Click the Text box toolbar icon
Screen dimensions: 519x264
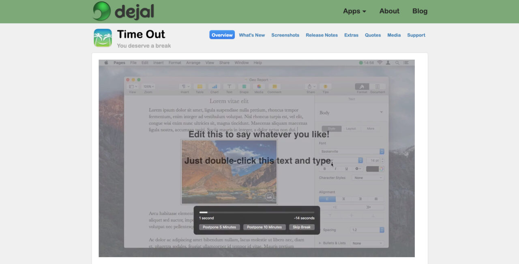pyautogui.click(x=229, y=86)
